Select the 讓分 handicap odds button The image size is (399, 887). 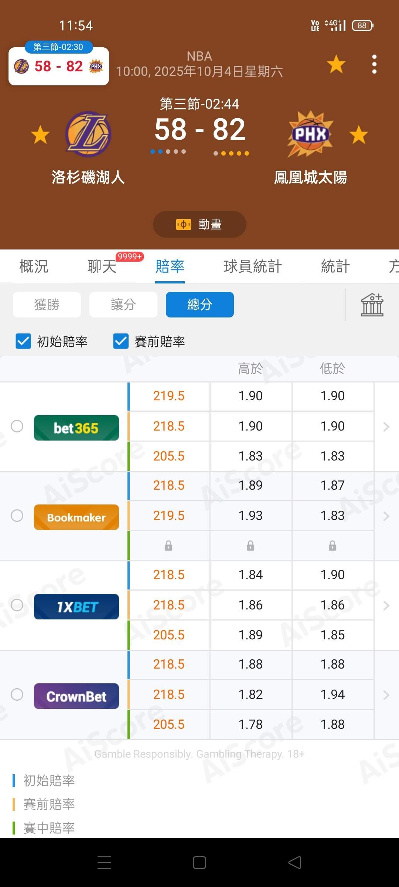click(123, 305)
